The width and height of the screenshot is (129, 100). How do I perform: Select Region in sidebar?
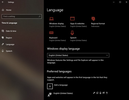(9, 38)
